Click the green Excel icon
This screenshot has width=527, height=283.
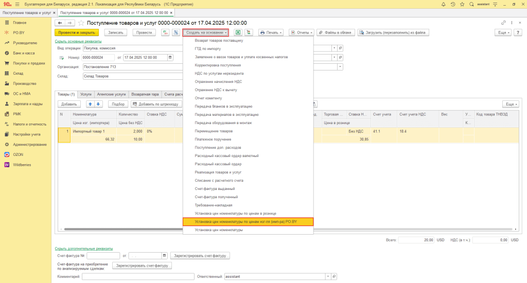tap(238, 32)
